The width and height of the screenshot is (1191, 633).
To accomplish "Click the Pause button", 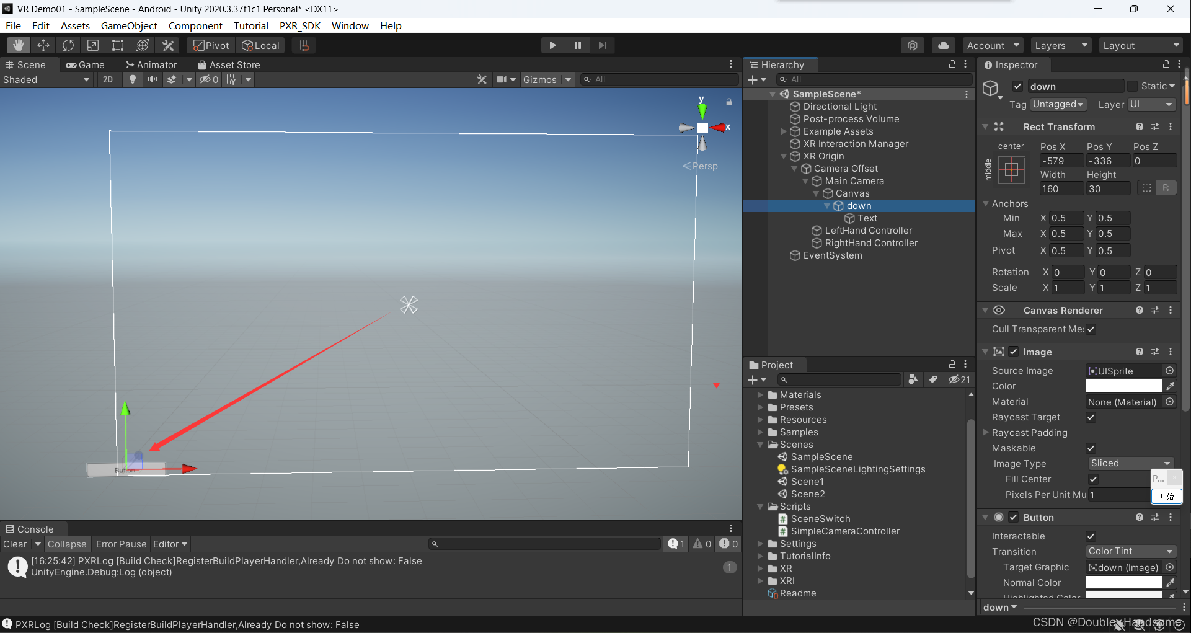I will 577,45.
